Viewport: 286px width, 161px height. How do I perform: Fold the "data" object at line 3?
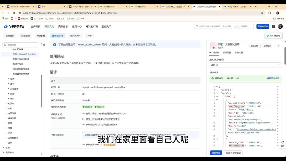coord(217,93)
